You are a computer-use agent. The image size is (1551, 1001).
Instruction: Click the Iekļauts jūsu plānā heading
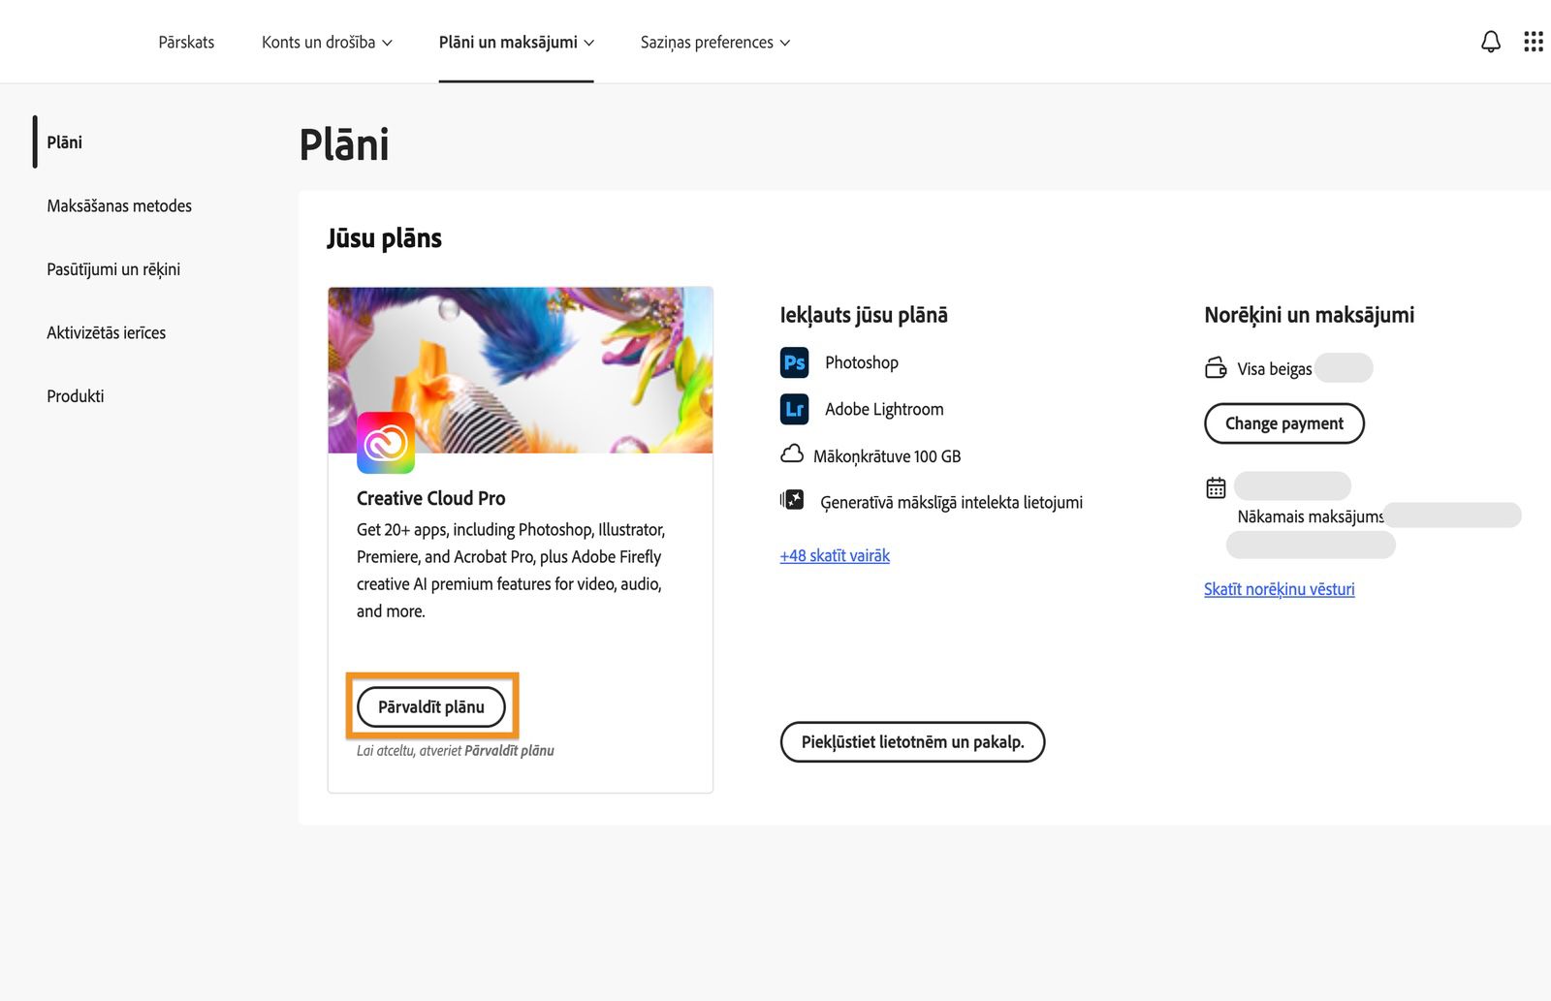(x=864, y=314)
